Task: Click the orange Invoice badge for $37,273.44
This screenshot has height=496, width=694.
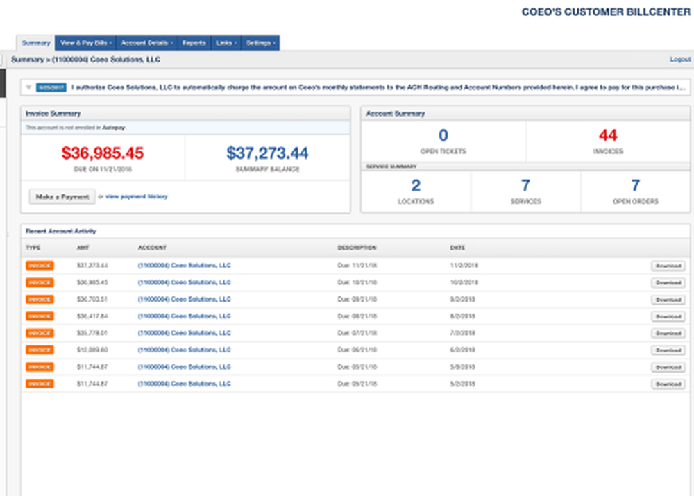Action: click(40, 266)
